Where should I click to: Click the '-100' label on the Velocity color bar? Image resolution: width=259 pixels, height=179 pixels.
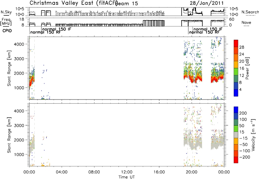click(245, 151)
